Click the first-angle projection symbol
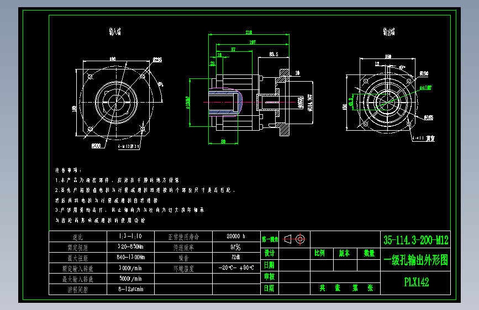This screenshot has width=479, height=310. [294, 239]
